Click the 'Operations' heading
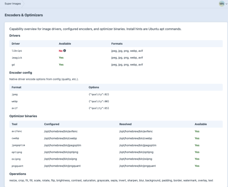The height and width of the screenshot is (187, 228). [x=18, y=174]
